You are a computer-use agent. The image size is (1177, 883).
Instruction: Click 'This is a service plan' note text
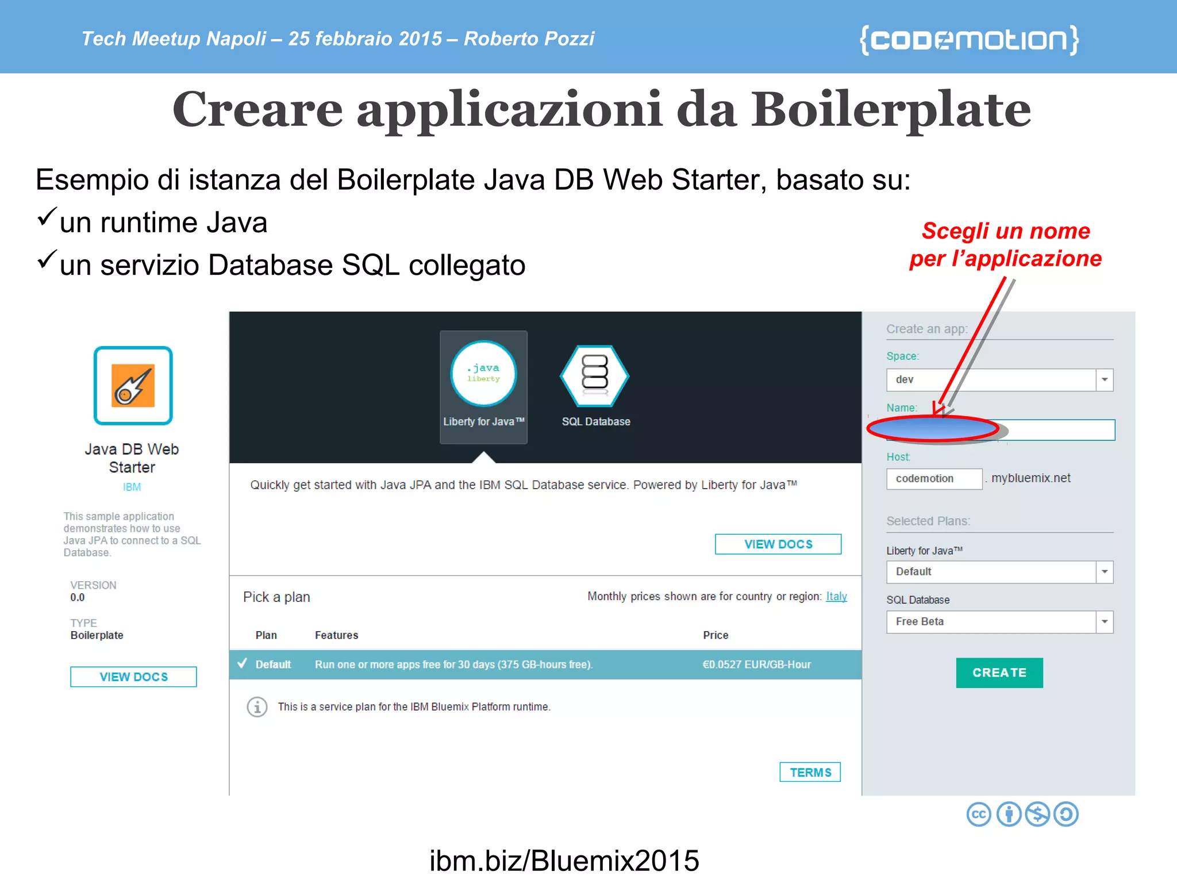coord(414,707)
